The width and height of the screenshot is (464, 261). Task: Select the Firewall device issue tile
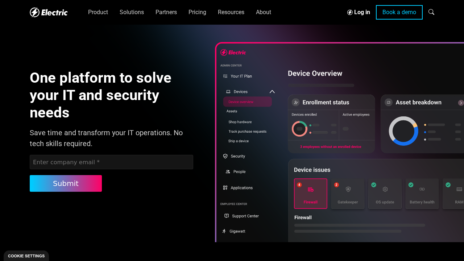click(311, 194)
